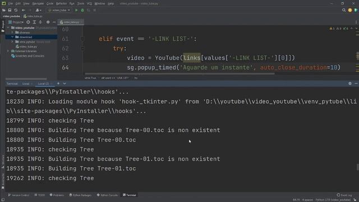Image resolution: width=359 pixels, height=202 pixels.
Task: Open the Event Log button
Action: 344,195
